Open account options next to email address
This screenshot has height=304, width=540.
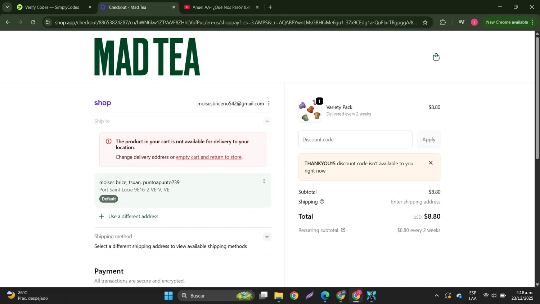click(269, 103)
